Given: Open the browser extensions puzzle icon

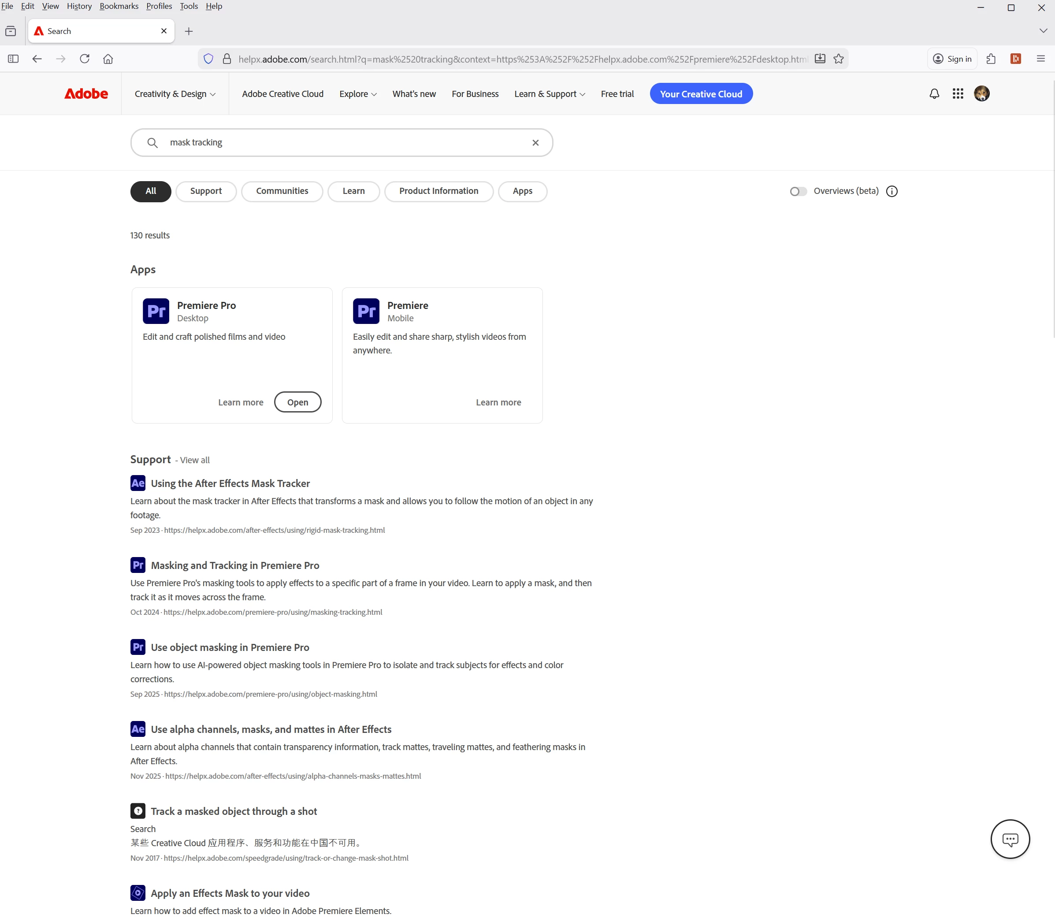Looking at the screenshot, I should point(991,59).
